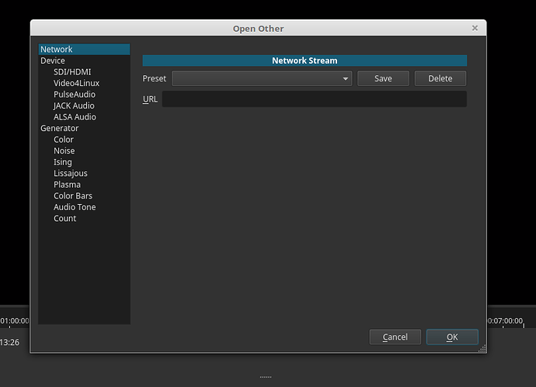Image resolution: width=536 pixels, height=387 pixels.
Task: Grab the dialog resize grip corner
Action: 482,349
